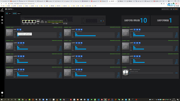Reload the browser page
Viewport: 180px width, 101px height.
pyautogui.click(x=6, y=4)
